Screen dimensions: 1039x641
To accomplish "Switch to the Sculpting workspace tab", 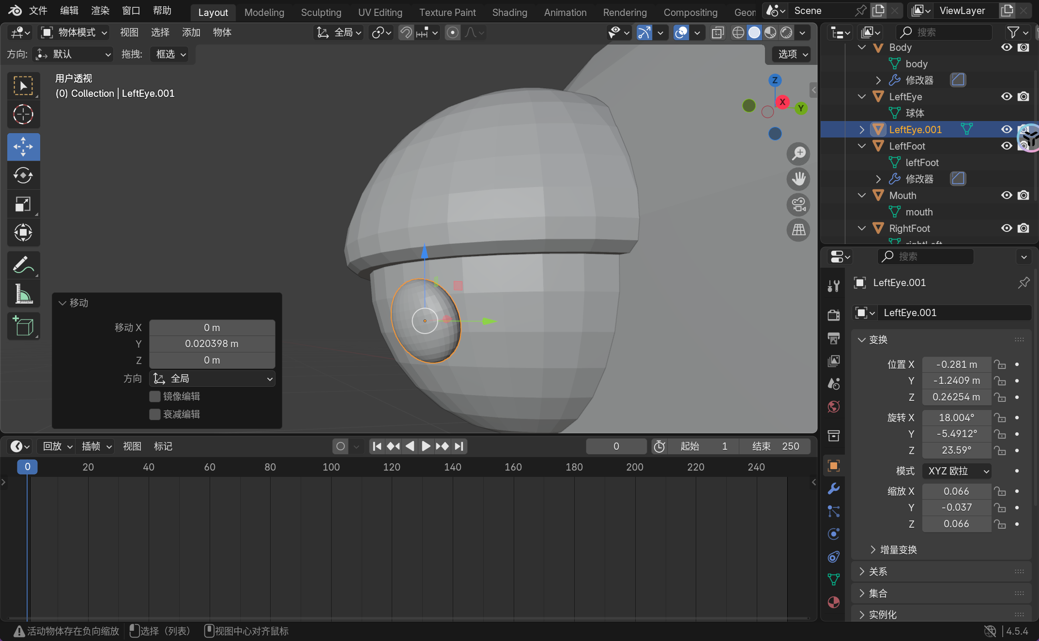I will tap(321, 13).
